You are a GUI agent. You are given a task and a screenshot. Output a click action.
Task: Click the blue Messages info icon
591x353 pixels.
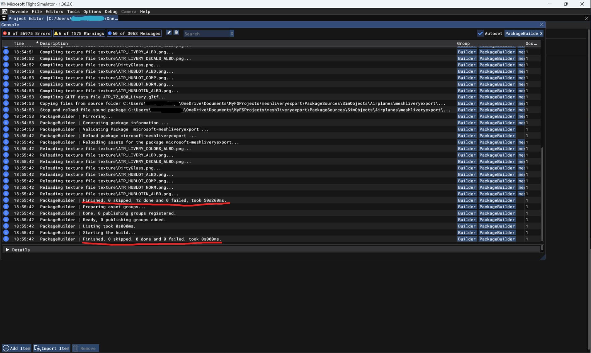[x=110, y=33]
